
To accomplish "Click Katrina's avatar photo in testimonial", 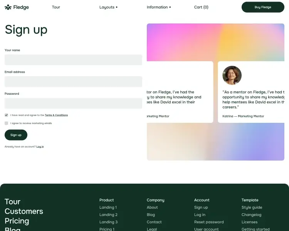I will (232, 75).
